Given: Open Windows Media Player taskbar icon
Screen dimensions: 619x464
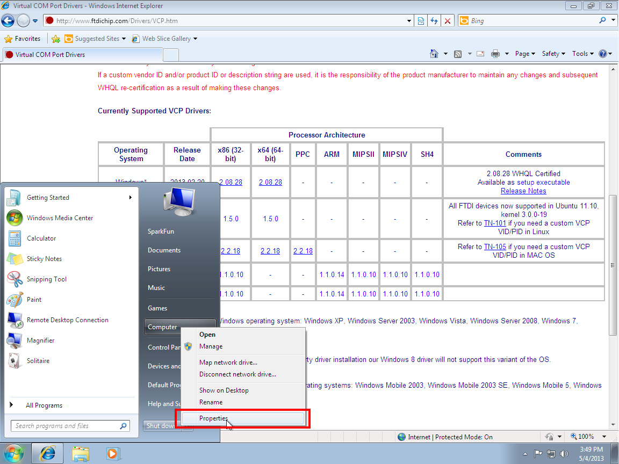Looking at the screenshot, I should coord(113,454).
